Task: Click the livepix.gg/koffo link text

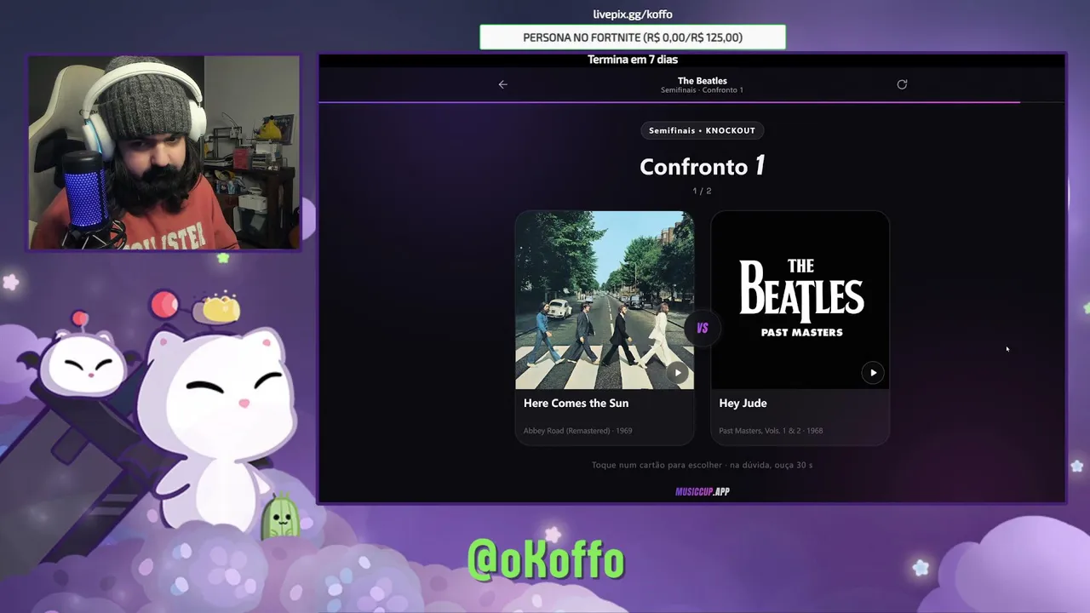Action: pyautogui.click(x=633, y=14)
